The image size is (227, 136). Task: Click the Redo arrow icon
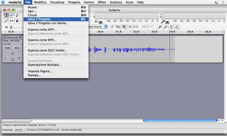(x=150, y=27)
